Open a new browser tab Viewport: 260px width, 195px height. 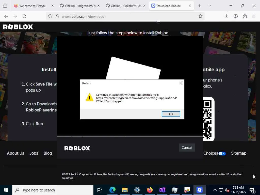[x=200, y=6]
